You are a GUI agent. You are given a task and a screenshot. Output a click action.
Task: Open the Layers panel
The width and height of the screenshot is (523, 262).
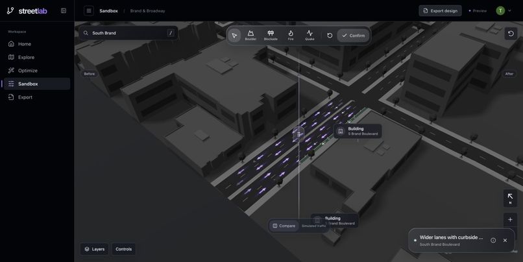tap(94, 249)
